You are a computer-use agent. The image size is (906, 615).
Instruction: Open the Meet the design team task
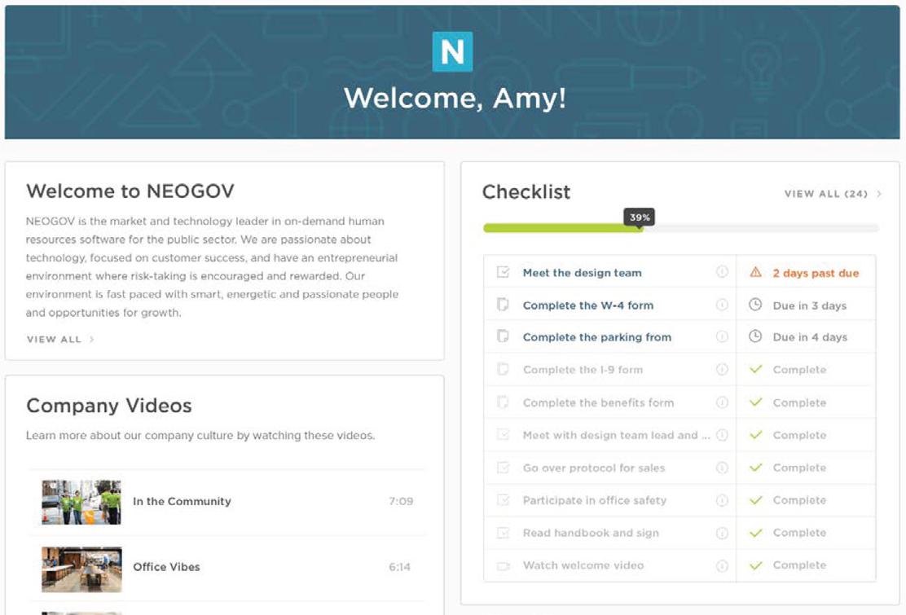[x=582, y=273]
